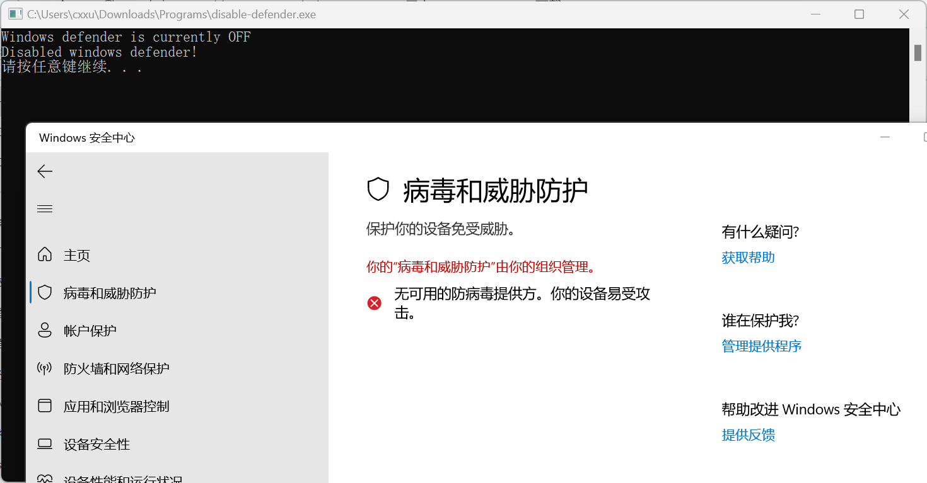The image size is (927, 483).
Task: Click the red error icon next to 无可用的防病毒提供方
Action: pyautogui.click(x=375, y=304)
